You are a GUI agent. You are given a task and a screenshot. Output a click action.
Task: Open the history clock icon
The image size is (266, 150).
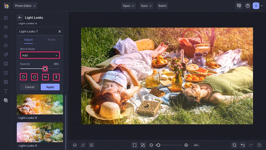point(260,145)
